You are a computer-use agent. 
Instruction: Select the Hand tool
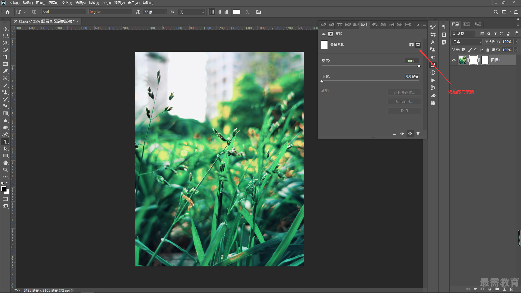coord(5,163)
